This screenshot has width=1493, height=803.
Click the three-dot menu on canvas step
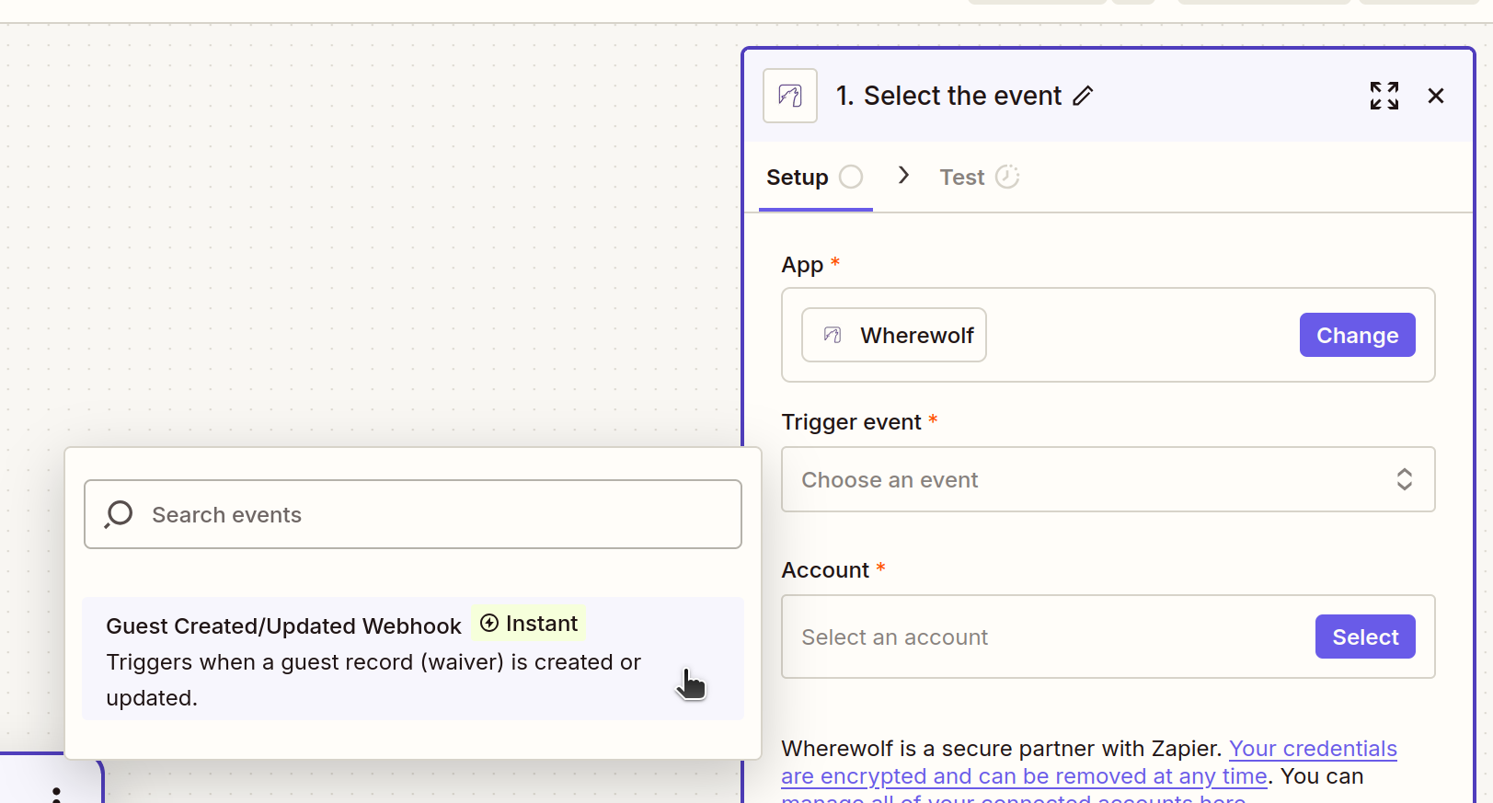56,794
